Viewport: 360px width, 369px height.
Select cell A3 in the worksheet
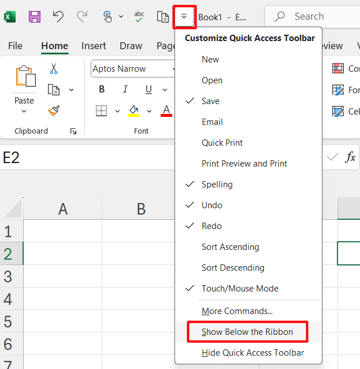tap(63, 276)
